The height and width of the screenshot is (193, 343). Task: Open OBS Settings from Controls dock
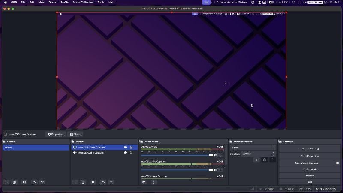click(x=310, y=175)
